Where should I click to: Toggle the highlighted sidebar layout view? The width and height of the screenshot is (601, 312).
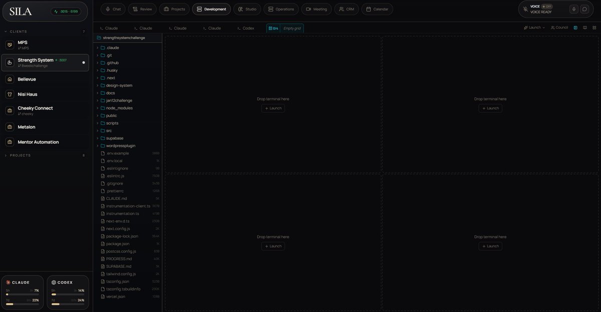575,27
